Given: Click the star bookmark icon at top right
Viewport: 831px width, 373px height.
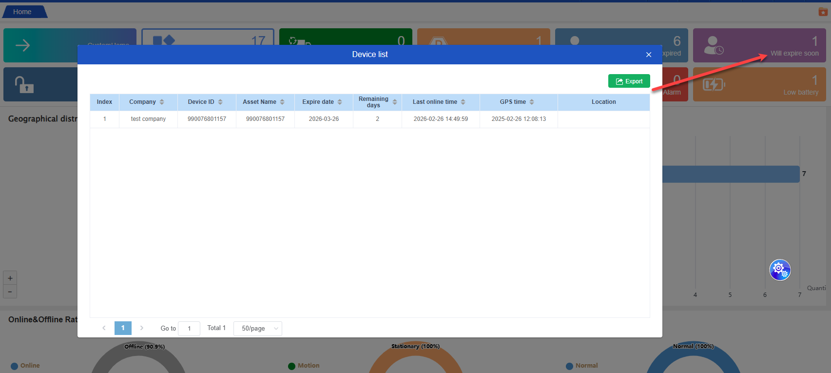Looking at the screenshot, I should pos(823,12).
